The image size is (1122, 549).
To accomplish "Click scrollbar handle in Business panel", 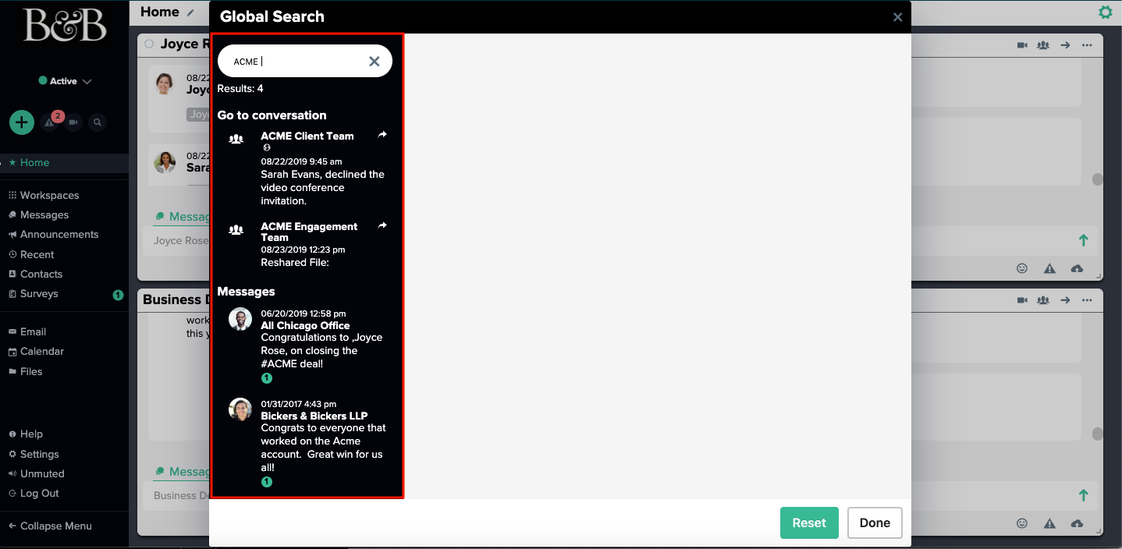I will click(x=1097, y=434).
